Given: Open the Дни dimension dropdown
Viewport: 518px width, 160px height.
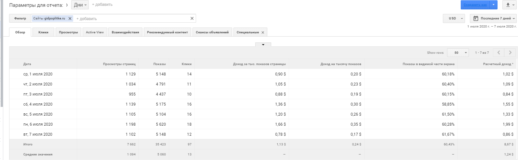Looking at the screenshot, I should 80,5.
